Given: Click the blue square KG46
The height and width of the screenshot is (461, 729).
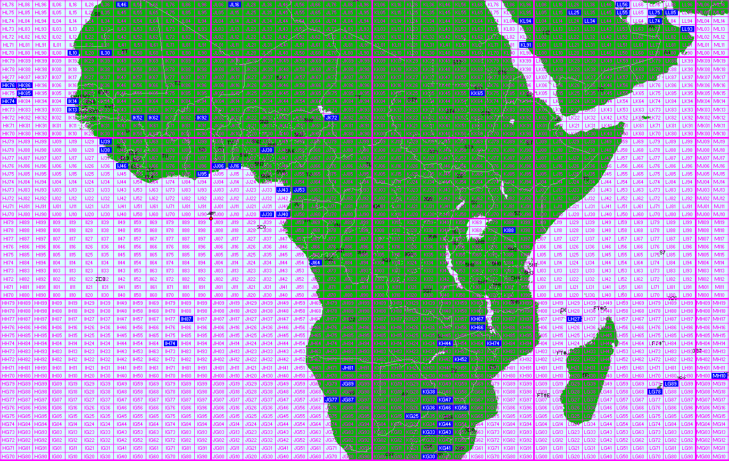Looking at the screenshot, I should [x=445, y=407].
